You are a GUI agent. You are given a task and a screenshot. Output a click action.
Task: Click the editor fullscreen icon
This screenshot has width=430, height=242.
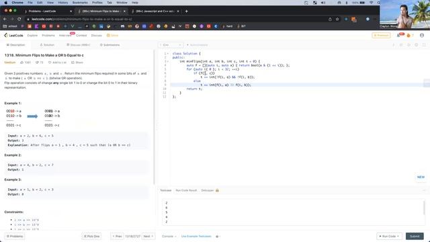coord(424,45)
